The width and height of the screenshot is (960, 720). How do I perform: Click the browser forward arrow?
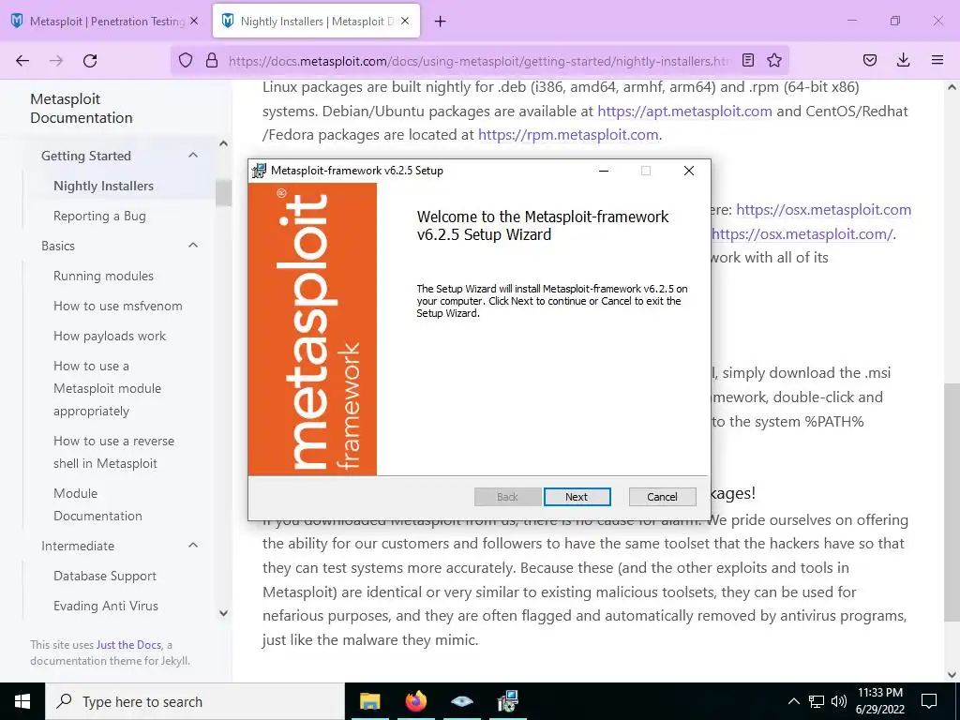tap(56, 61)
